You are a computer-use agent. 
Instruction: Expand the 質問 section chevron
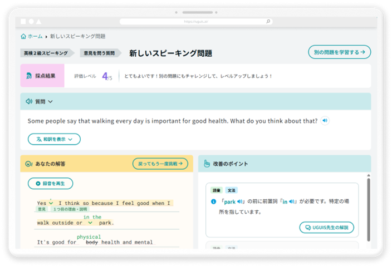point(51,101)
